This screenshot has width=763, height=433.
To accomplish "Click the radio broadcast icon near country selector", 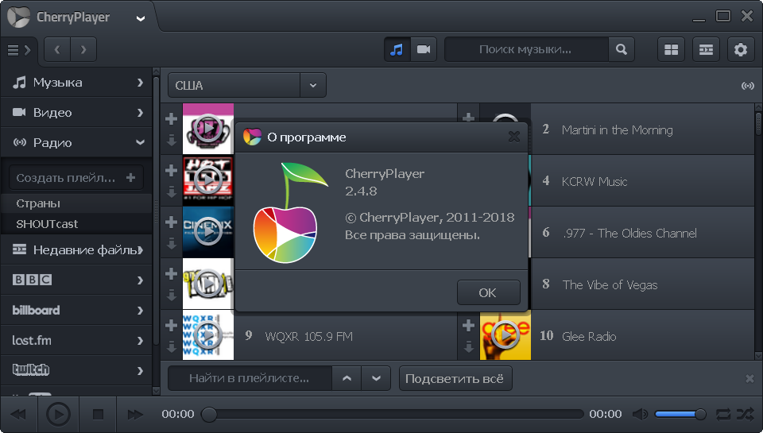I will click(747, 86).
